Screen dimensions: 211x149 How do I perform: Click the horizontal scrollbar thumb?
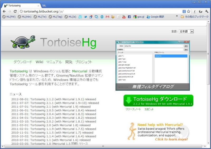103,146
